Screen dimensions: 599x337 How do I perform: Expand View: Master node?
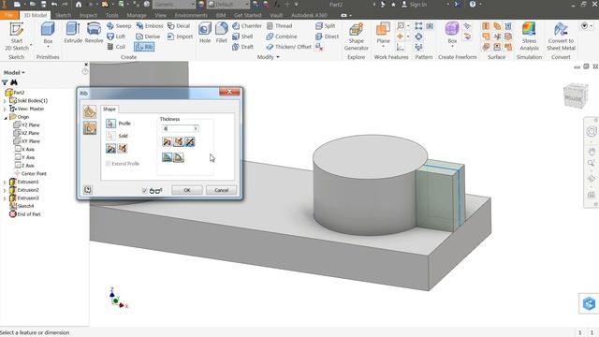pyautogui.click(x=5, y=109)
